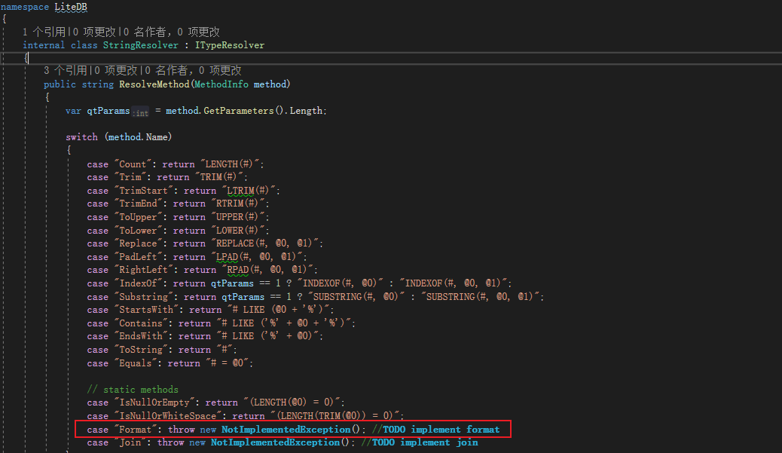Click the references CodeLens above ResolveMethod

coord(66,70)
